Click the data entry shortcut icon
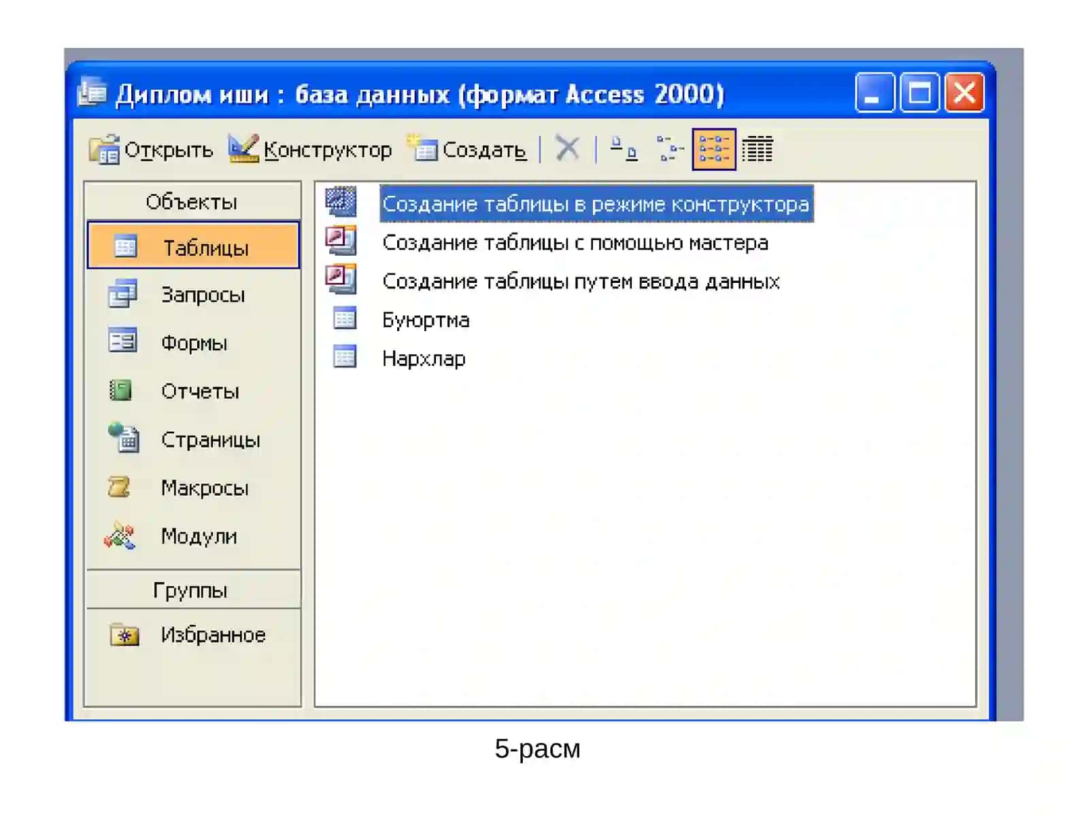Screen dimensions: 1088x816 pyautogui.click(x=341, y=279)
